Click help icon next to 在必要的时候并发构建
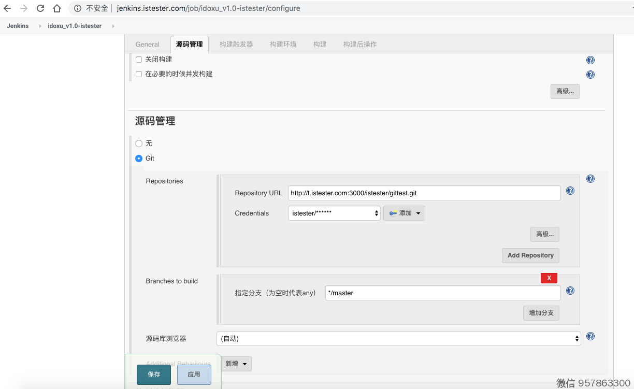The width and height of the screenshot is (634, 389). pyautogui.click(x=590, y=75)
